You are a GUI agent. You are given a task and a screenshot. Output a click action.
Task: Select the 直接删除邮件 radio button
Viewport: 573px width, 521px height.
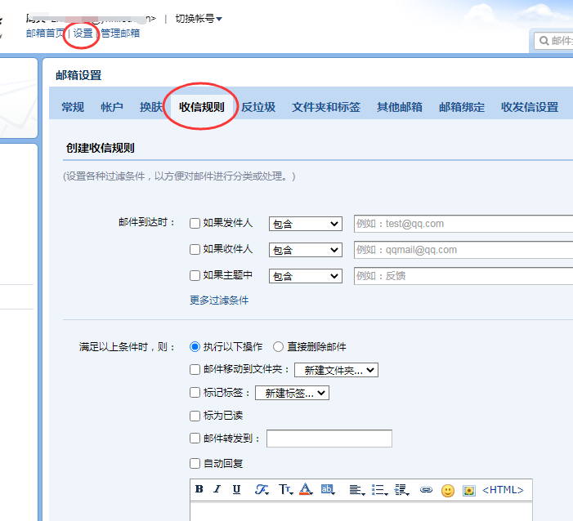point(279,347)
